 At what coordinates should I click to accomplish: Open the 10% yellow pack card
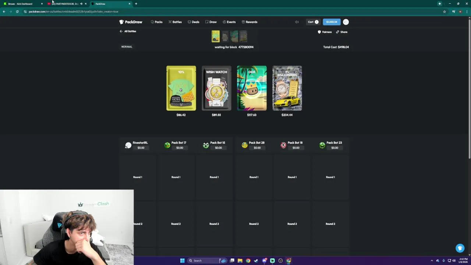(x=181, y=88)
